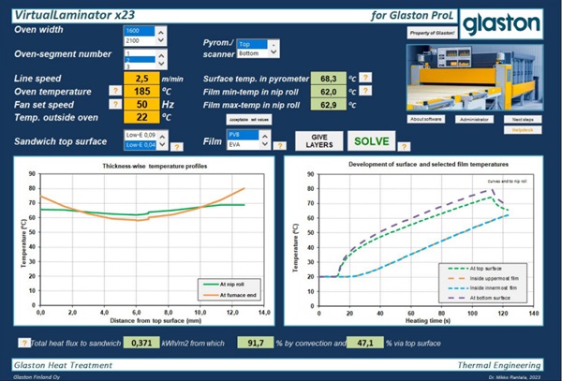The image size is (562, 381).
Task: Click 'At nip roll' legend entry
Action: click(x=224, y=285)
